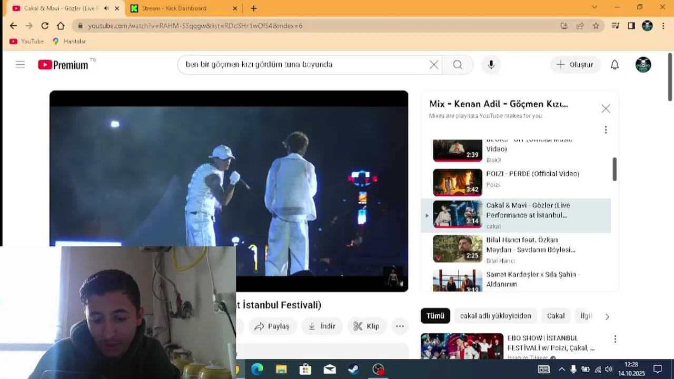Screen dimensions: 674x379
Task: Open the video's three-dot more actions
Action: point(400,326)
